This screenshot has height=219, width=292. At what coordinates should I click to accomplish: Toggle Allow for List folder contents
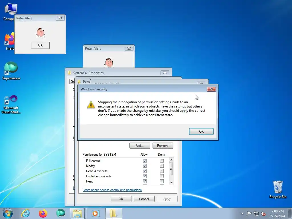click(145, 176)
